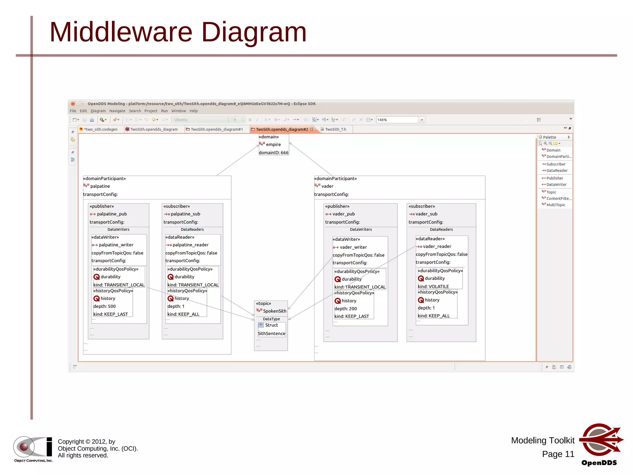Select the empire domain node
Image resolution: width=633 pixels, height=475 pixels.
pyautogui.click(x=274, y=144)
